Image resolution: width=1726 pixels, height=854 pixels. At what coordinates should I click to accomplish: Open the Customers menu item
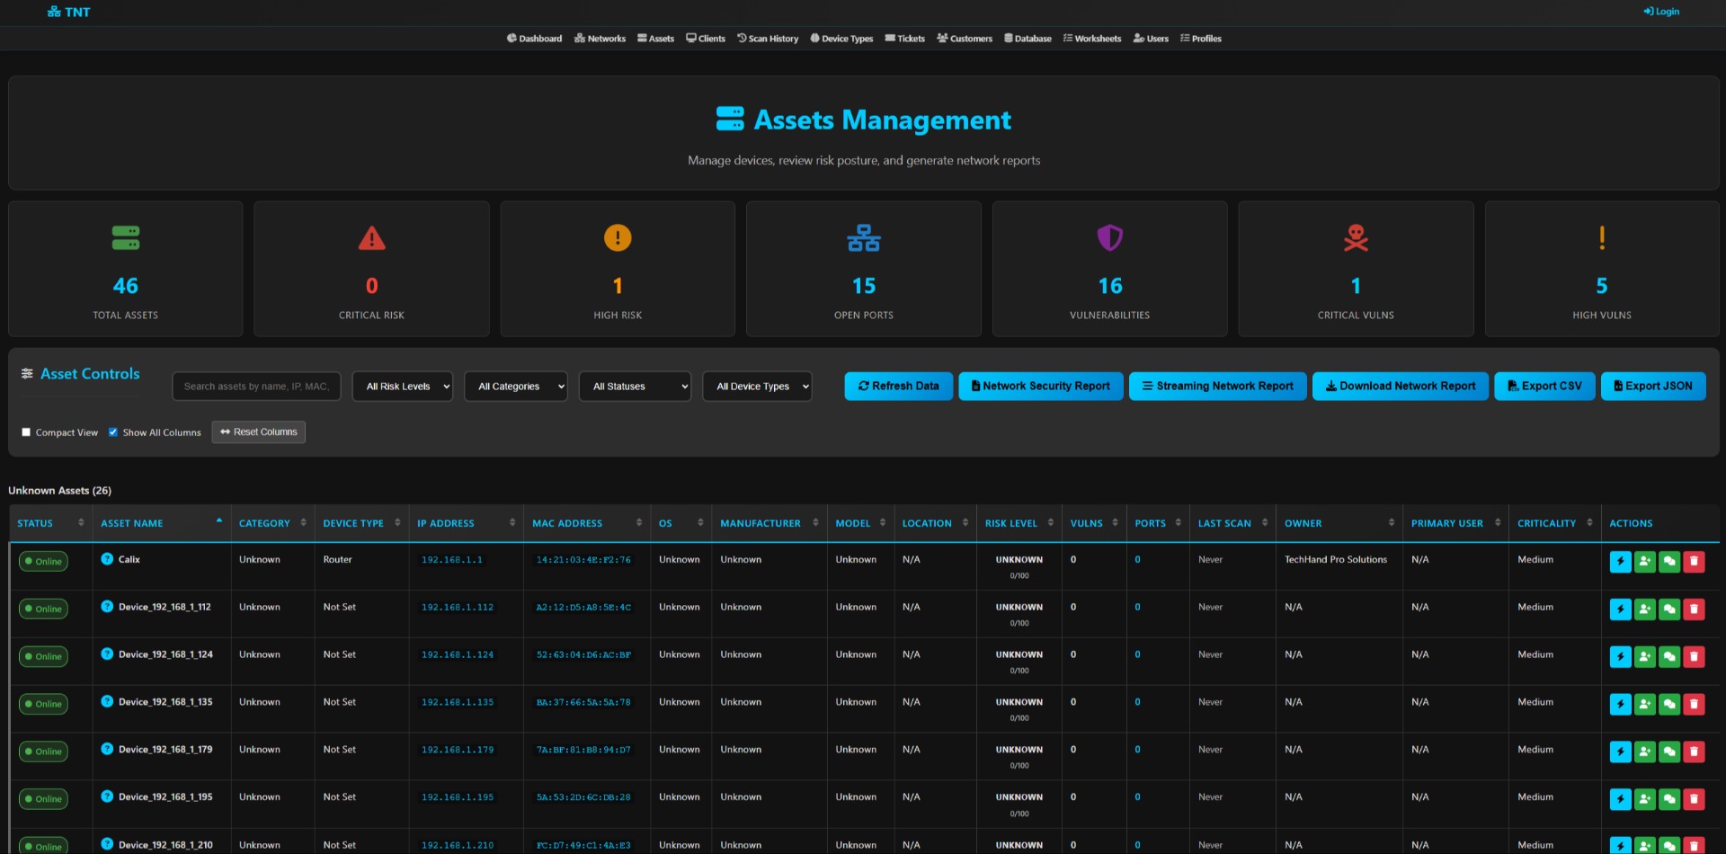(964, 39)
